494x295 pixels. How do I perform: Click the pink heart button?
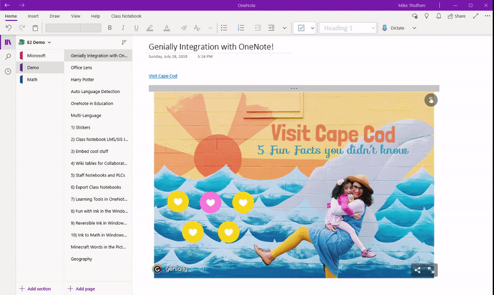tap(211, 203)
